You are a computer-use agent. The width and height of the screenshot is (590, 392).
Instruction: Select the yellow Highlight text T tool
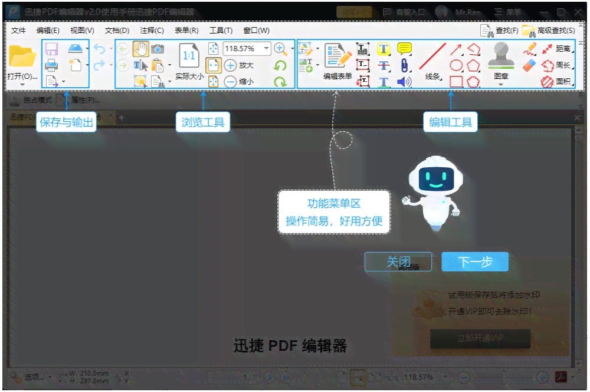coord(384,49)
